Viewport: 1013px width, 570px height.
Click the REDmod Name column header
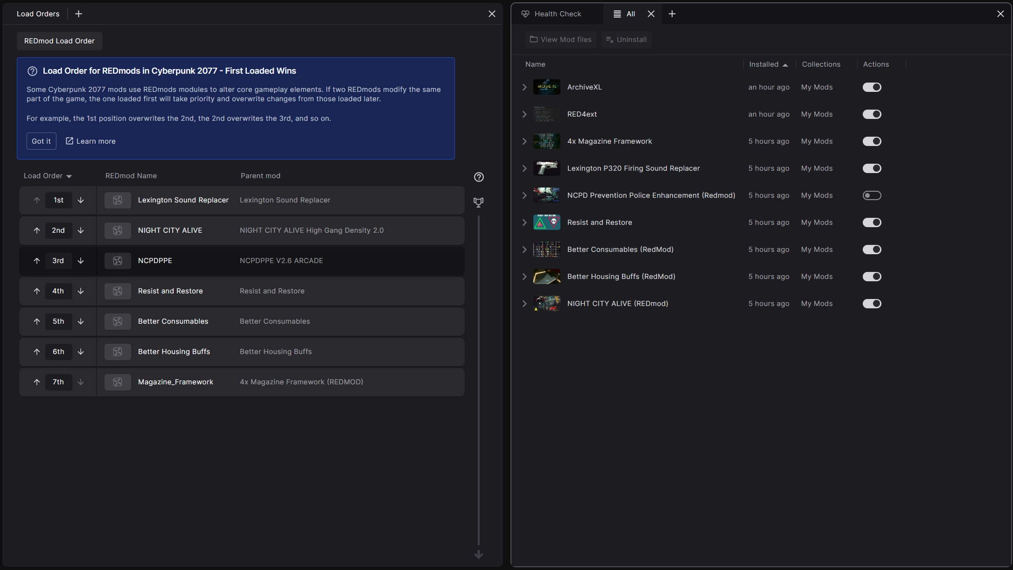131,176
